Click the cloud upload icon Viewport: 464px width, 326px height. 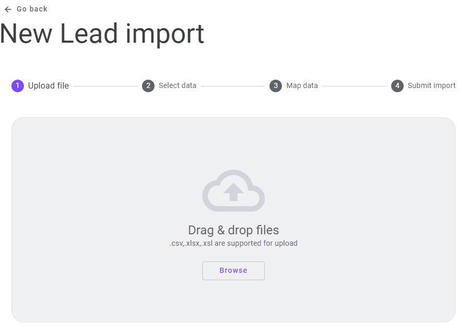click(x=234, y=191)
